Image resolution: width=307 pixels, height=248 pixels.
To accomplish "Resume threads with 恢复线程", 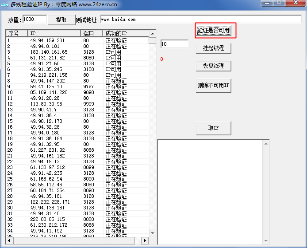I will pos(213,66).
